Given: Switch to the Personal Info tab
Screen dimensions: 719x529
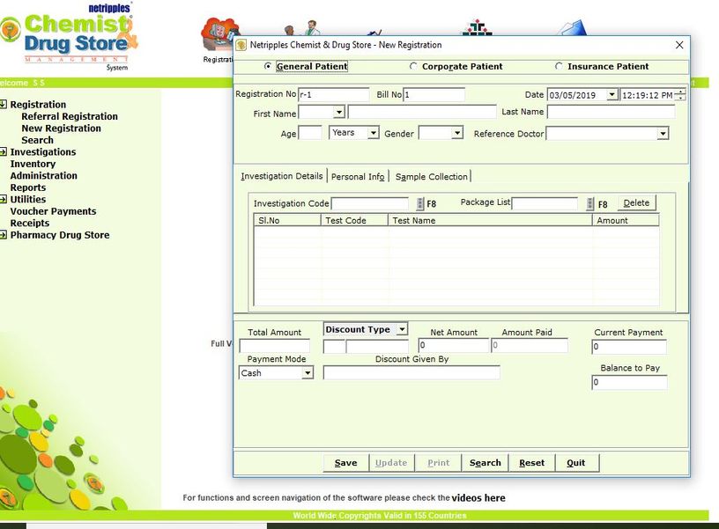Looking at the screenshot, I should tap(358, 176).
